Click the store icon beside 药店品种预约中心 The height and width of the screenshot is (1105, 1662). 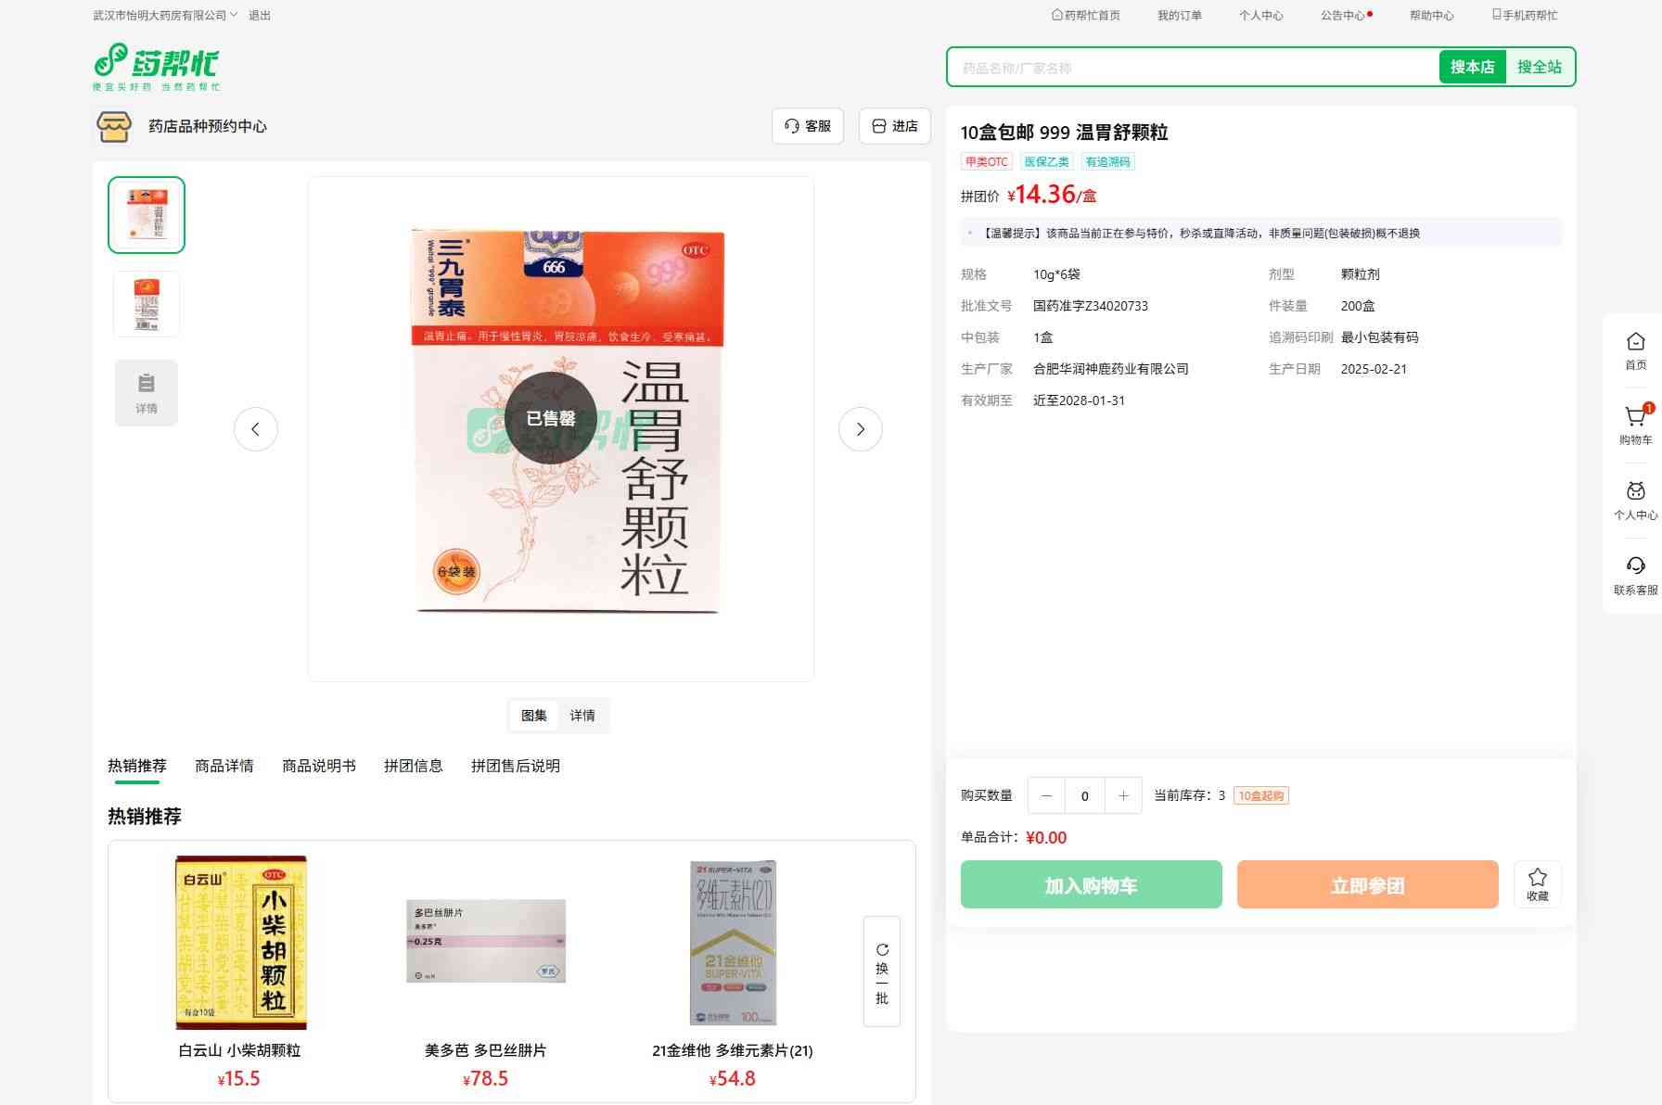tap(114, 126)
